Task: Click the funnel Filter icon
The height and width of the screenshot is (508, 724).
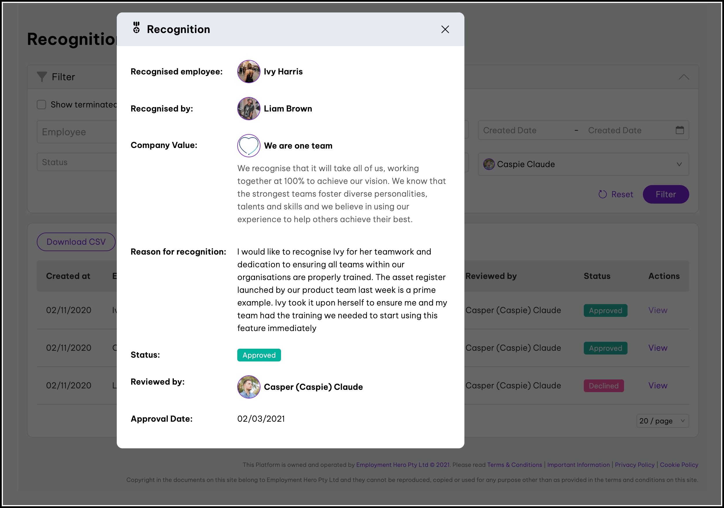Action: click(42, 76)
